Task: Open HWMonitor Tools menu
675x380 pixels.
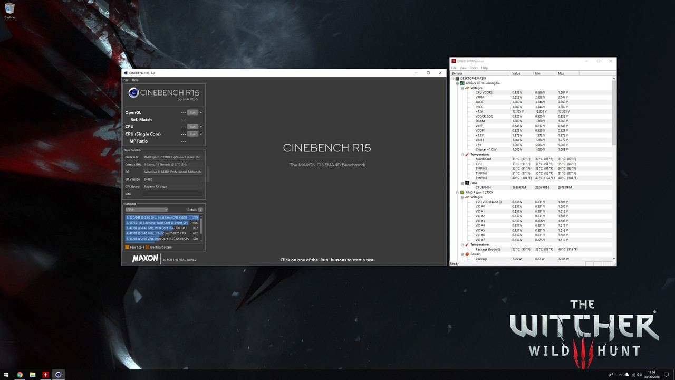Action: tap(474, 68)
